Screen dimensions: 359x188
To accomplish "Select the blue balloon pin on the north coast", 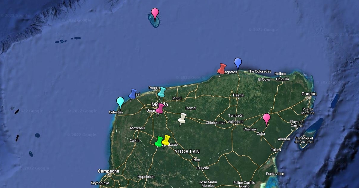I will click(238, 63).
